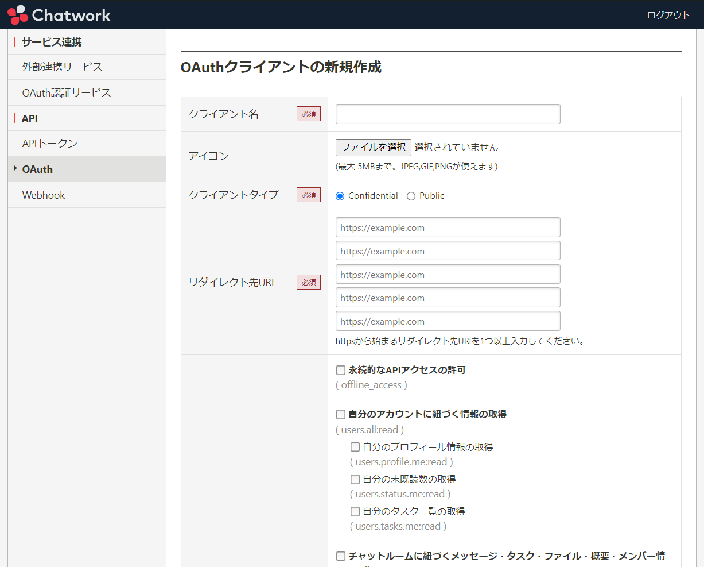Click the ( users.all:read ) scope text
The width and height of the screenshot is (704, 567).
tap(369, 430)
